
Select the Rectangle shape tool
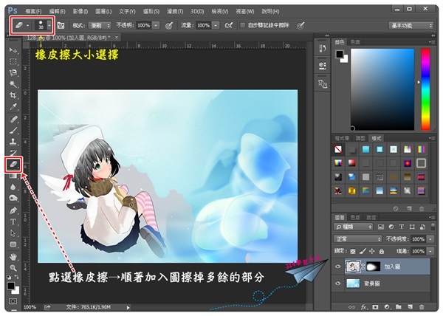tap(13, 244)
